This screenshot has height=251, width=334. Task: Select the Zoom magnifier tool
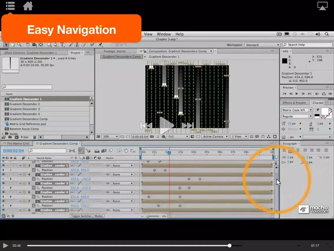coord(19,44)
